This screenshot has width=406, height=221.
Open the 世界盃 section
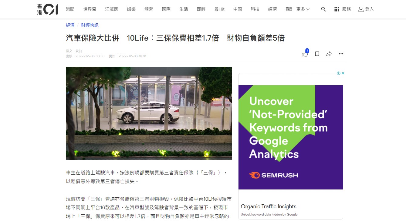(90, 9)
